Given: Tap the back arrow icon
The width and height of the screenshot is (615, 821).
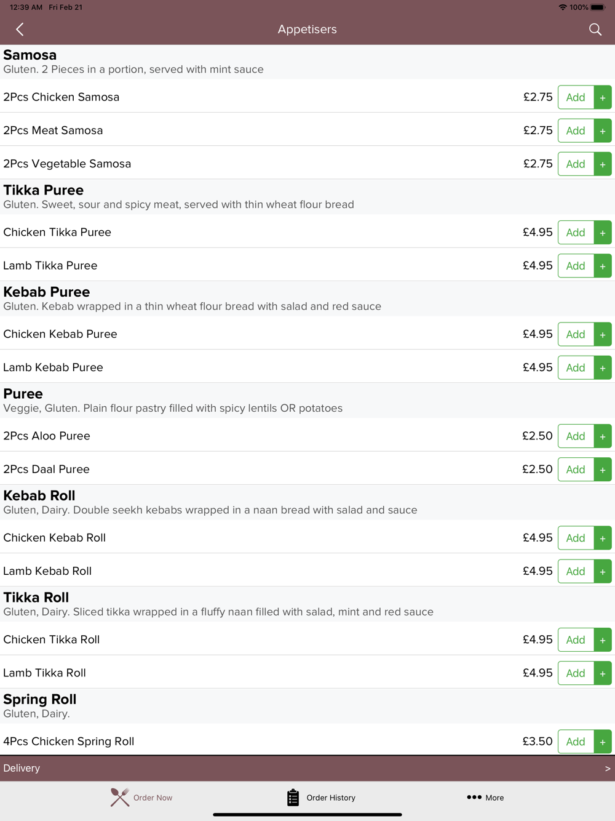Looking at the screenshot, I should tap(20, 29).
